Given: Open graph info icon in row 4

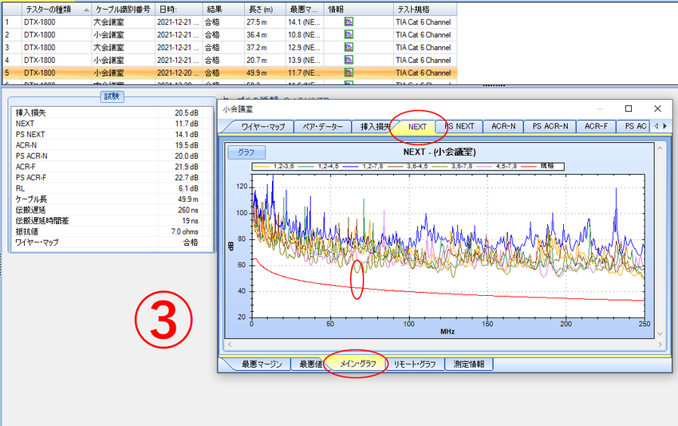Looking at the screenshot, I should (349, 60).
